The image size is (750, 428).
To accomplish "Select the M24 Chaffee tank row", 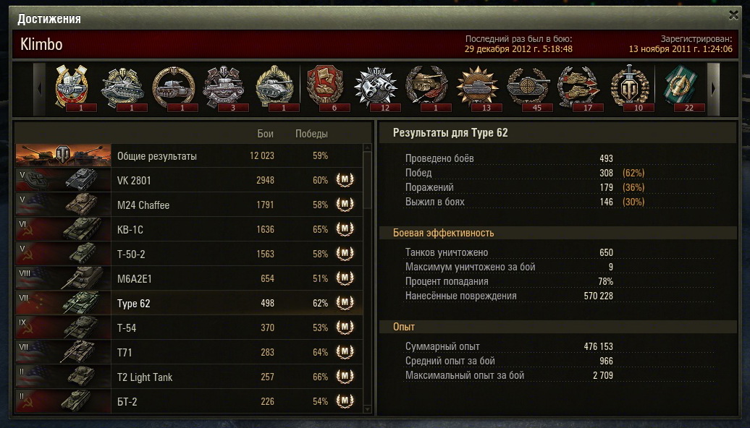I will [x=189, y=205].
